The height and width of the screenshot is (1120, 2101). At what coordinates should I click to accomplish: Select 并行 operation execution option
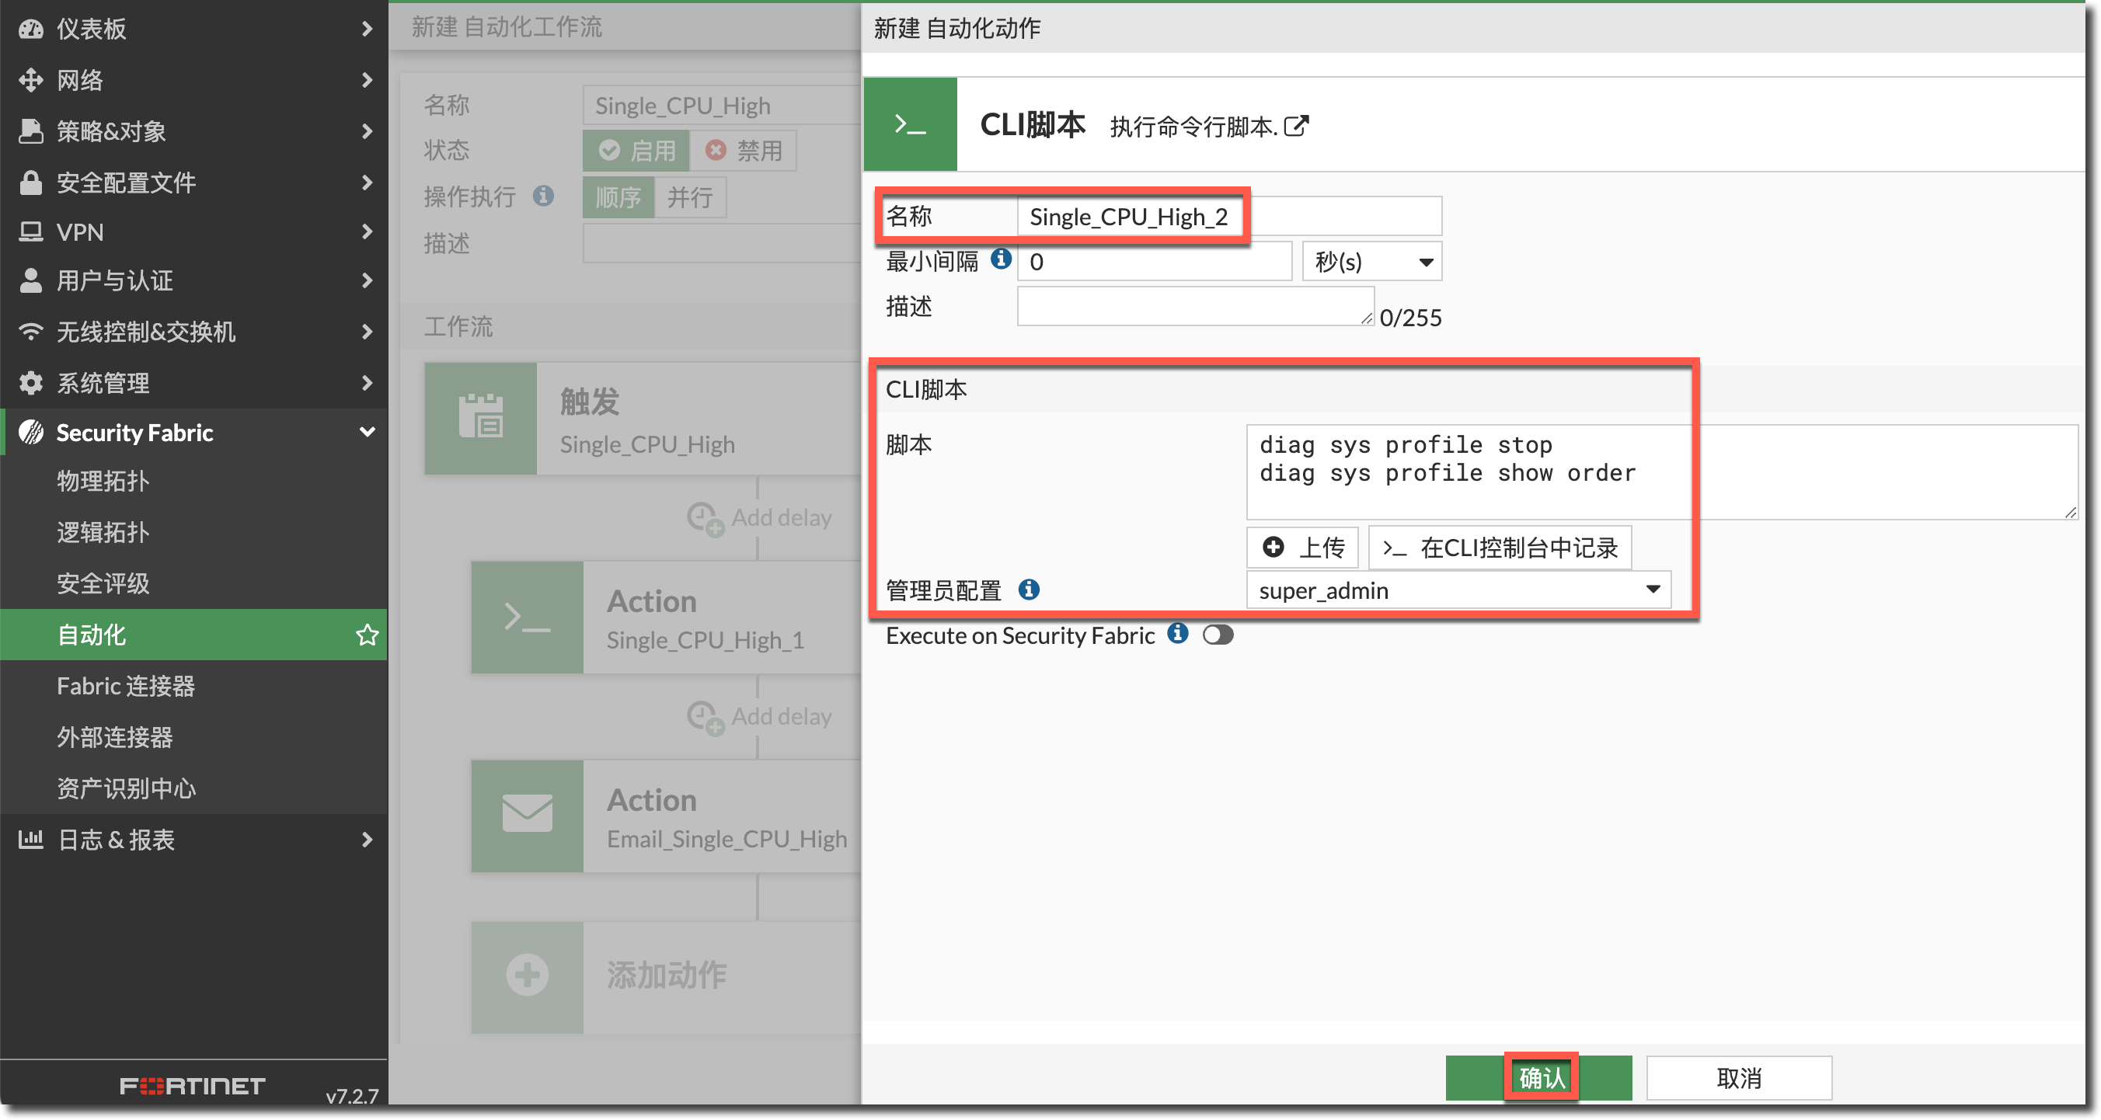689,197
